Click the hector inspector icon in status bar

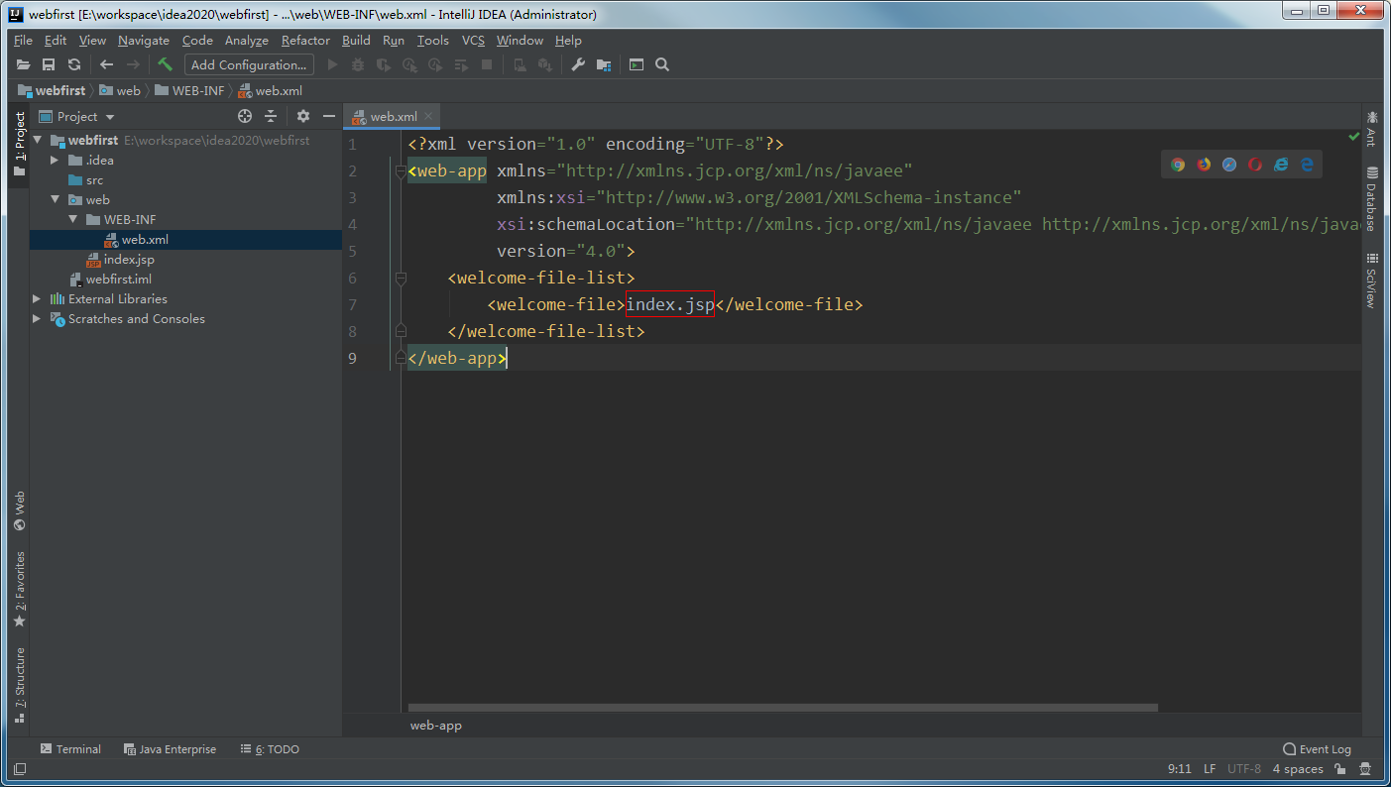[x=1365, y=768]
